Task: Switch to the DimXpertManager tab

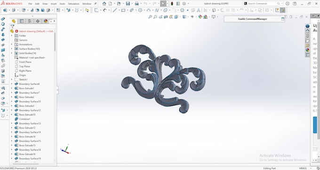Action: tap(38, 21)
